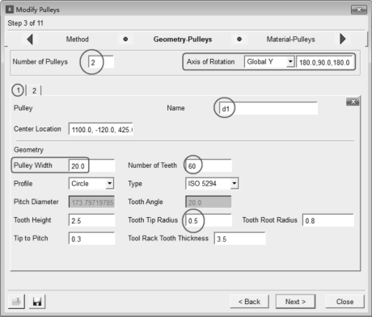Click the disabled Tooth Angle field
This screenshot has width=372, height=317.
tap(209, 202)
